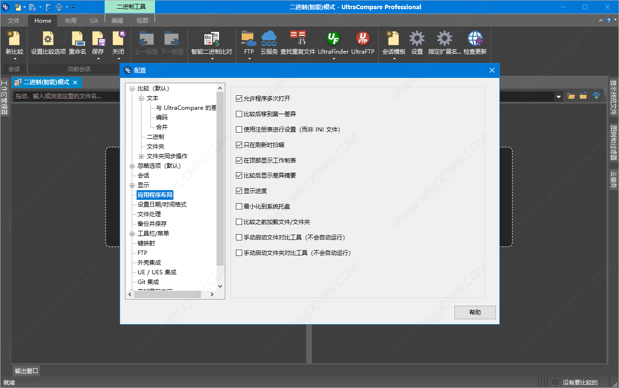The height and width of the screenshot is (388, 619).
Task: Open the 文件 menu tab
Action: coord(14,21)
